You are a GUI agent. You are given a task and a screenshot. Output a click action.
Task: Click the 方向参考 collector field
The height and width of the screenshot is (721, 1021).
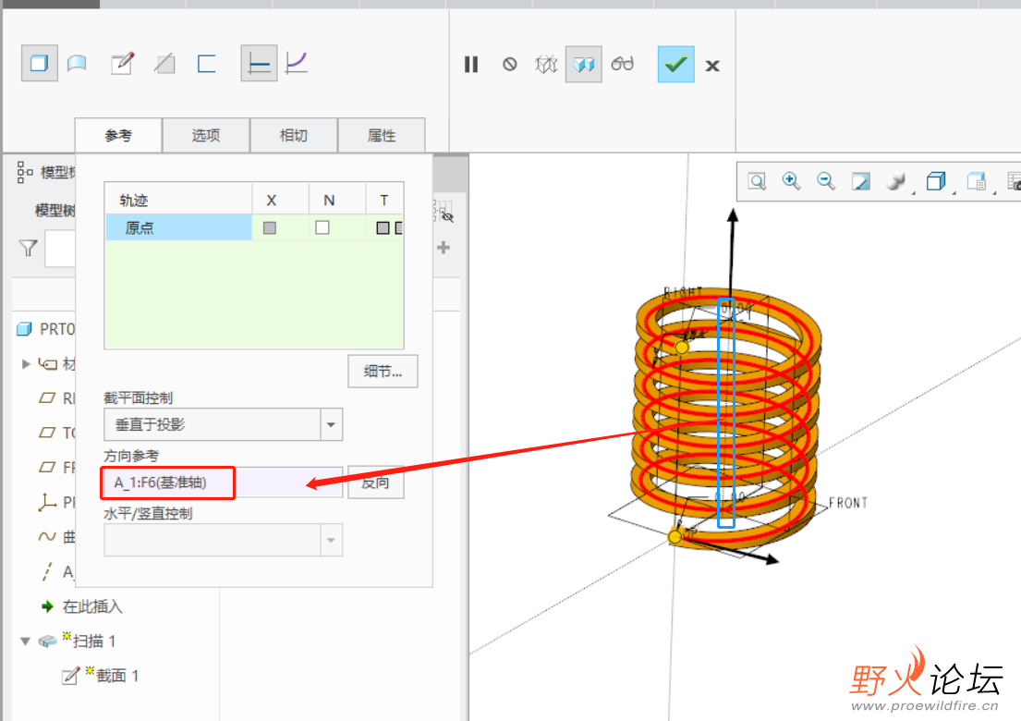pyautogui.click(x=224, y=483)
